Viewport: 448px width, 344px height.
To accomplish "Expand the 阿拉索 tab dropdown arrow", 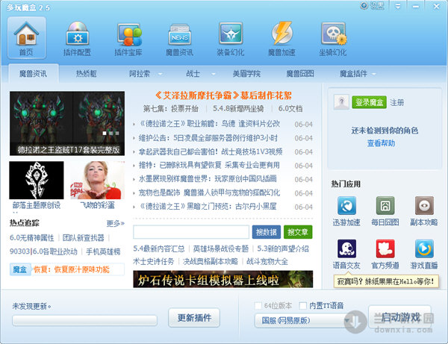I will coord(160,74).
